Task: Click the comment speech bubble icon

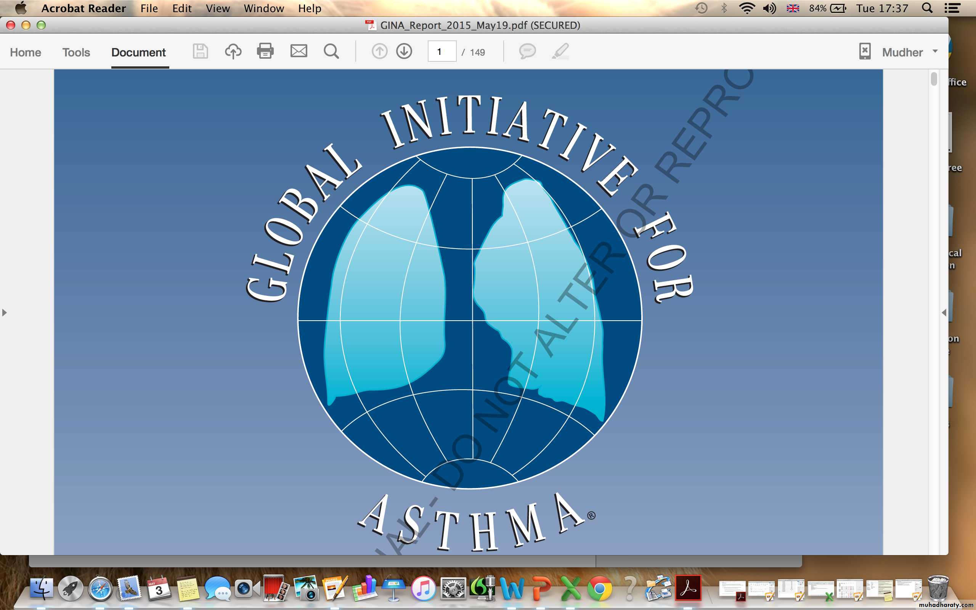Action: pyautogui.click(x=527, y=51)
